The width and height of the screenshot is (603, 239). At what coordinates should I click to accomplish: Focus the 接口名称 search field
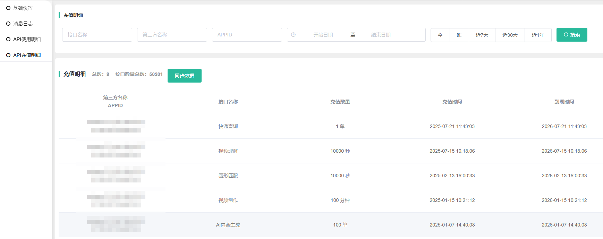[97, 35]
